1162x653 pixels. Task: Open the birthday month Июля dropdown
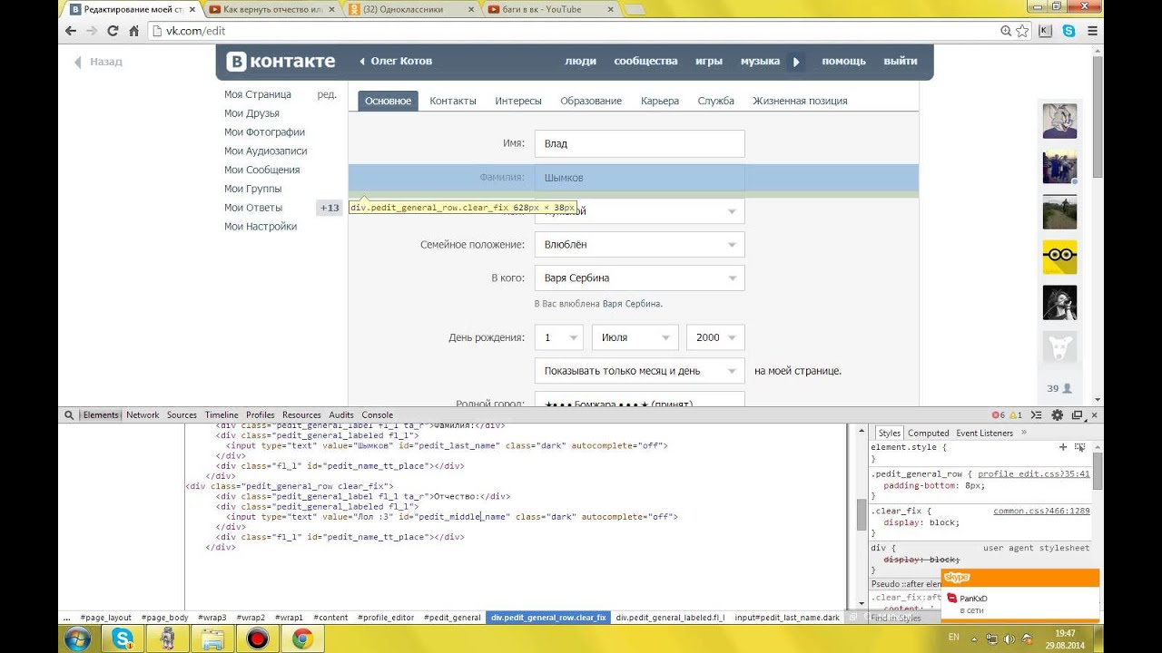click(x=635, y=337)
